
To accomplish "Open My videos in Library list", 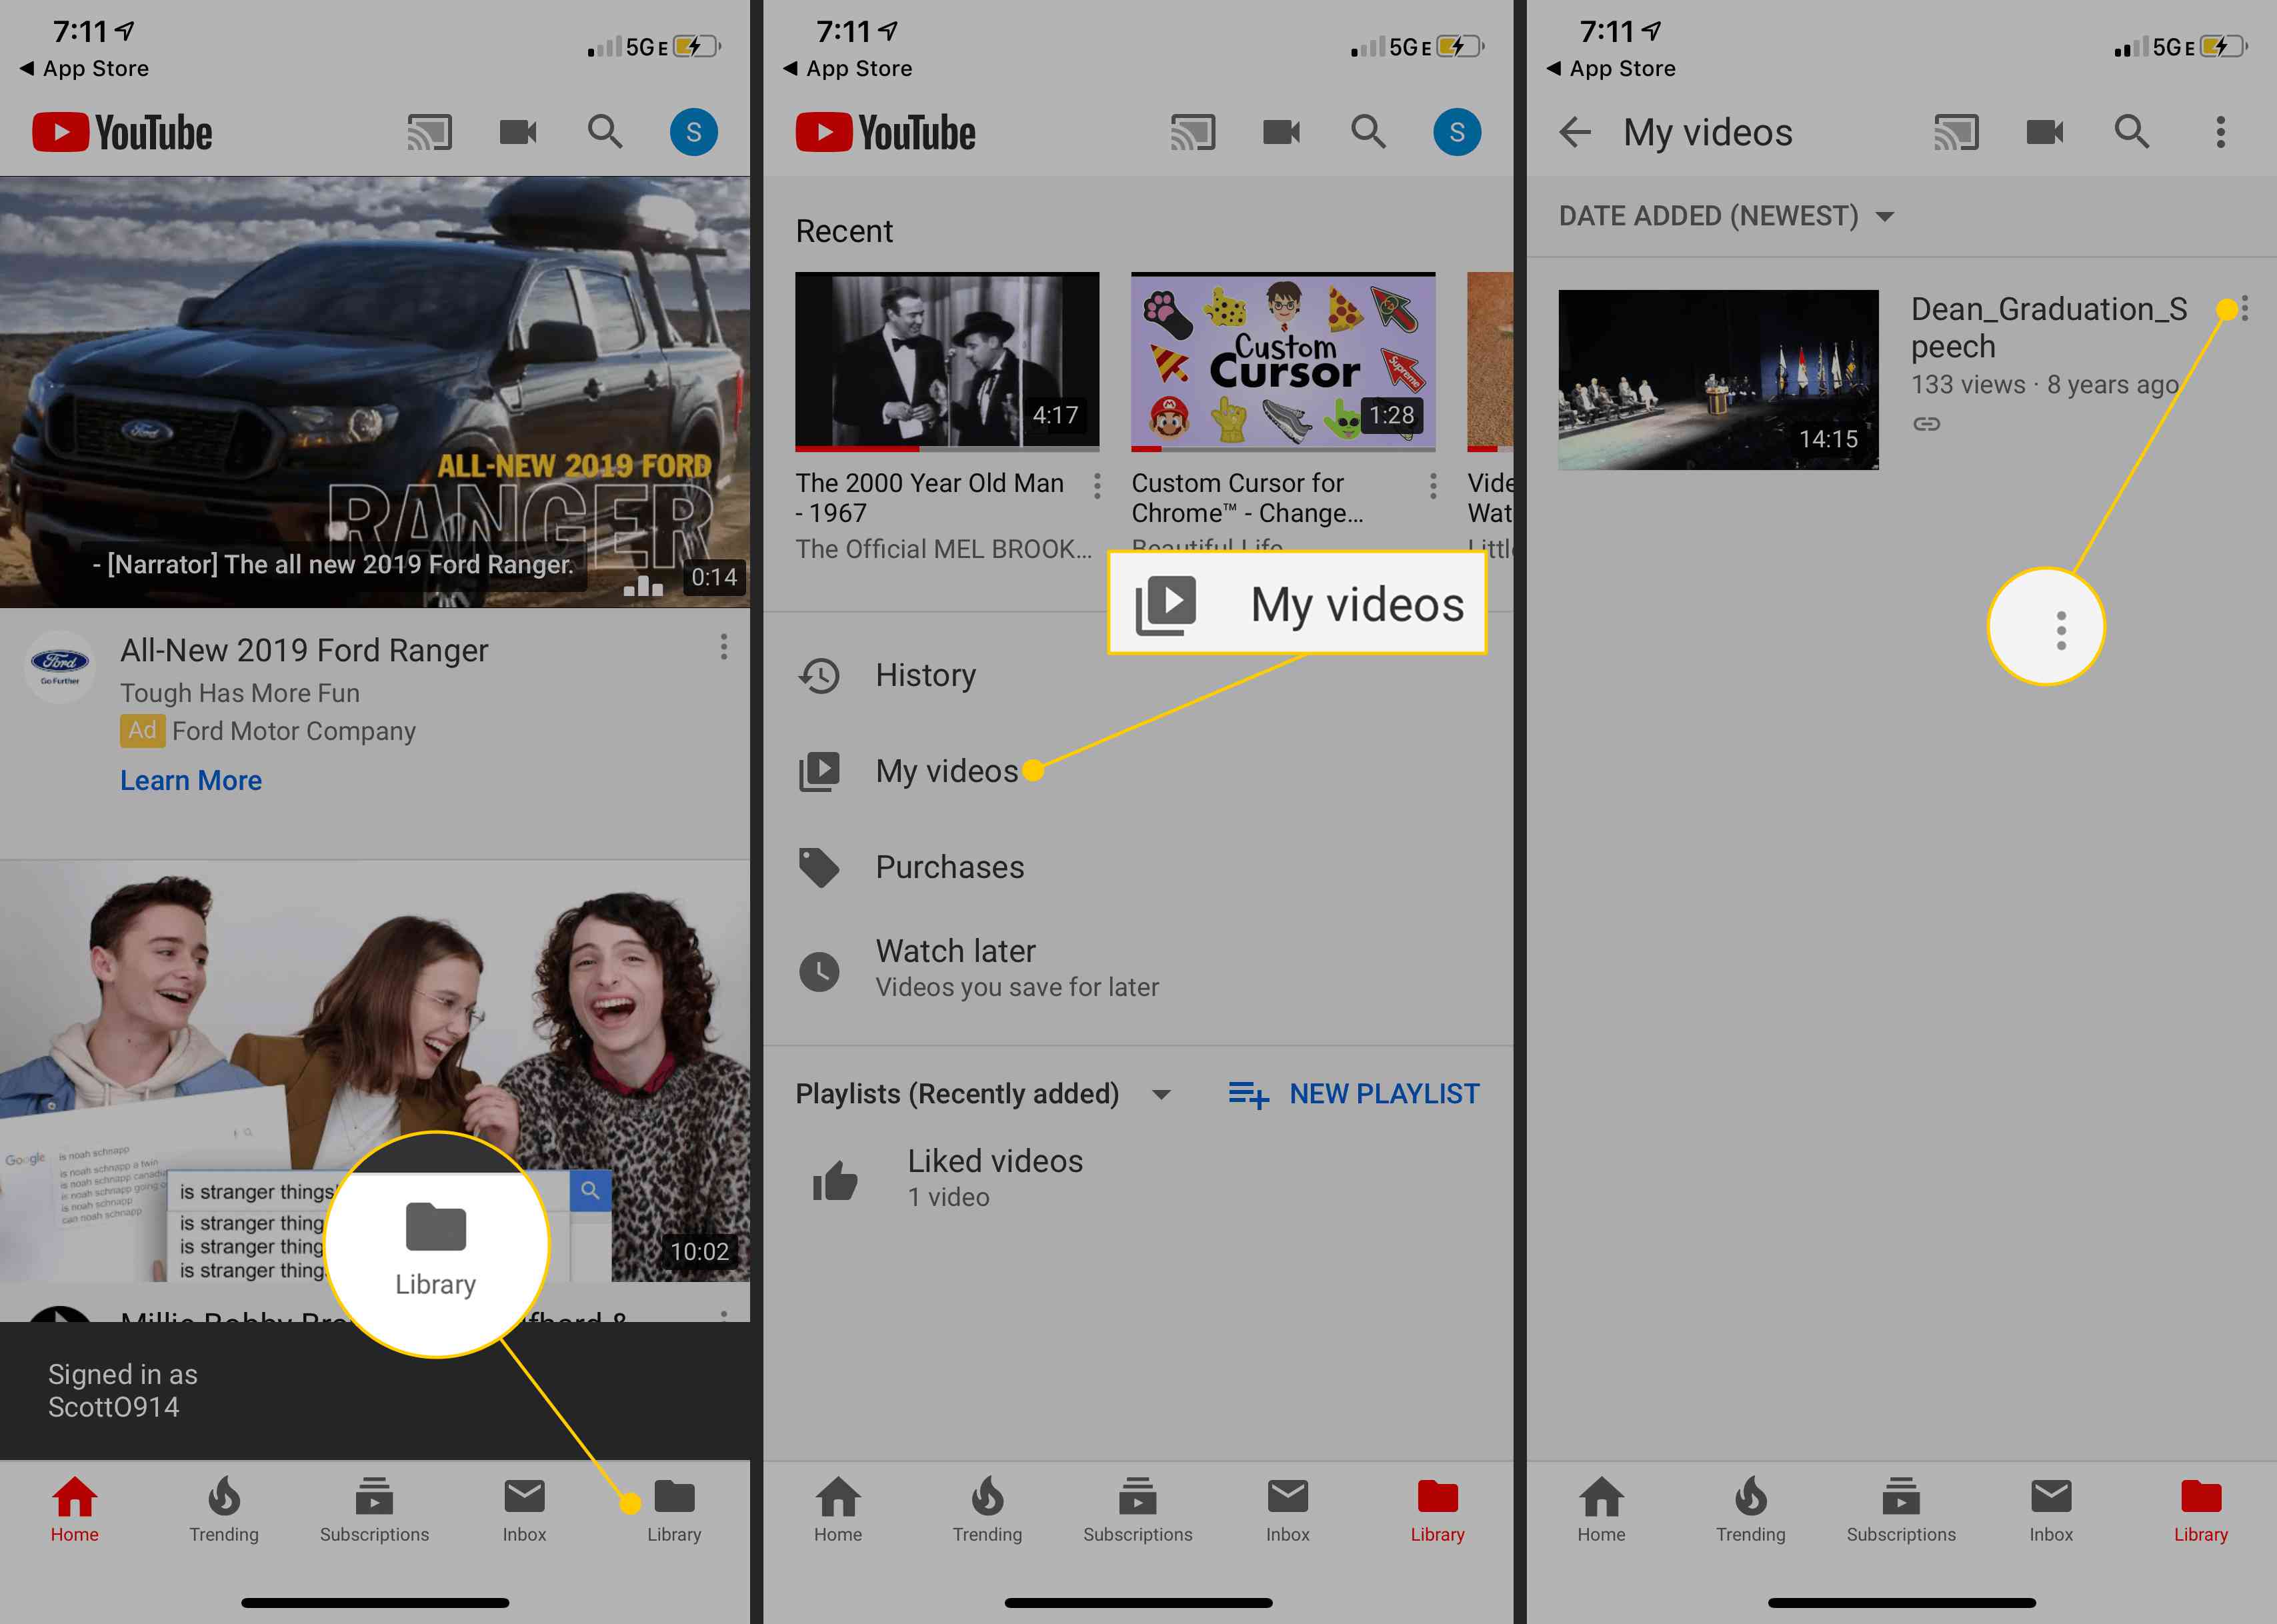I will (x=1138, y=771).
